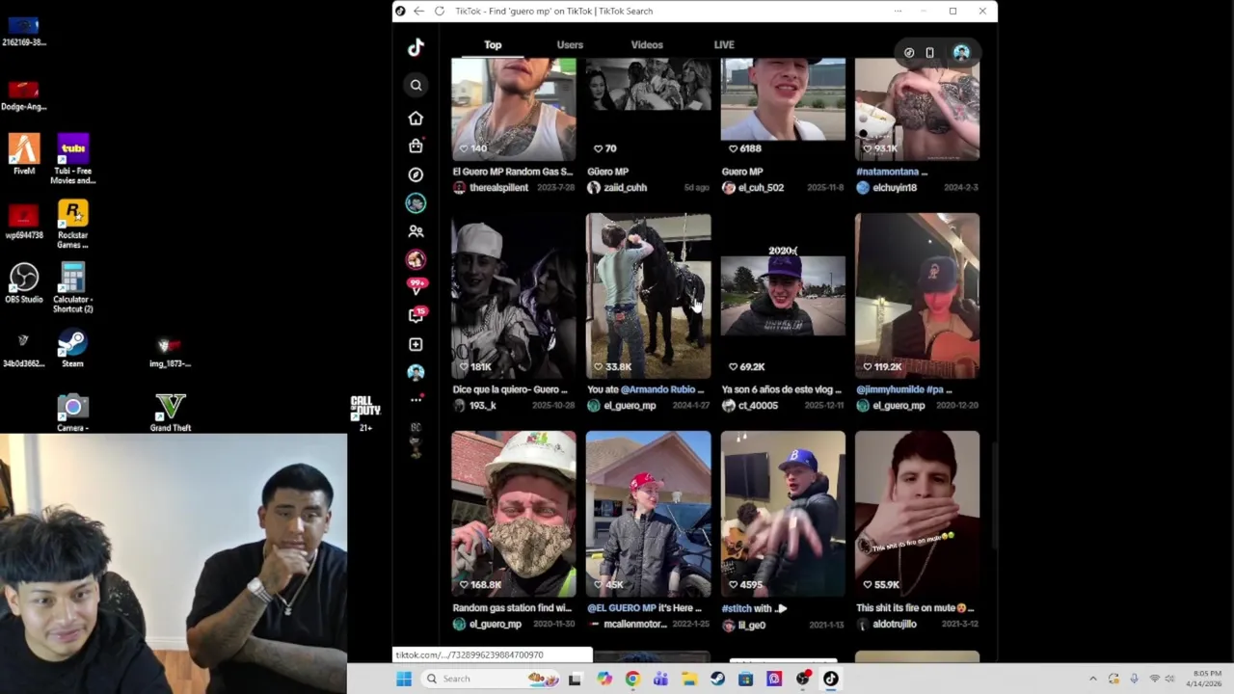
Task: Open the FiveM desktop shortcut
Action: point(24,154)
